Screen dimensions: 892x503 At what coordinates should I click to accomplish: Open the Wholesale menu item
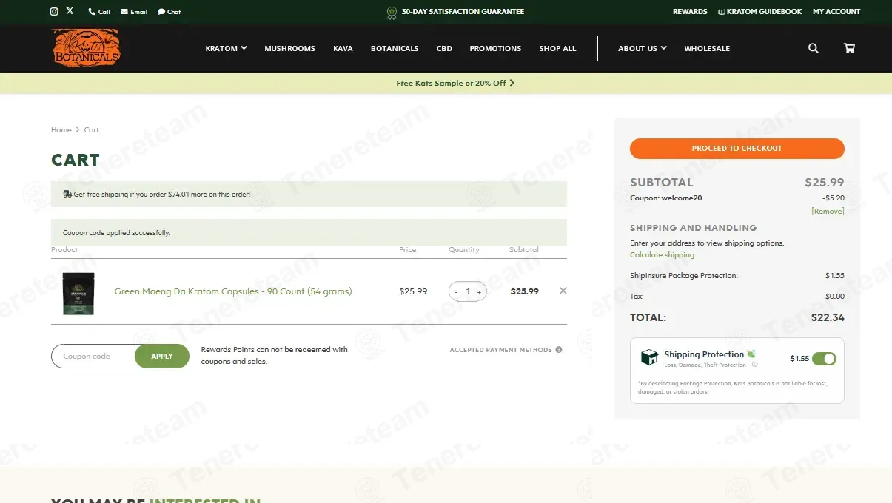pos(707,48)
